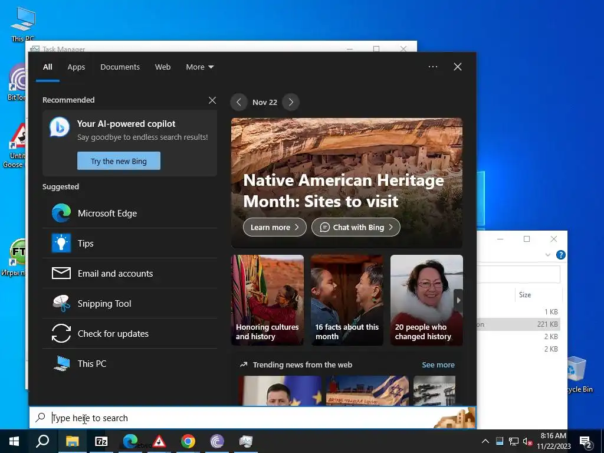Click Try the new Bing button
Screen dimensions: 604x453
pos(119,161)
